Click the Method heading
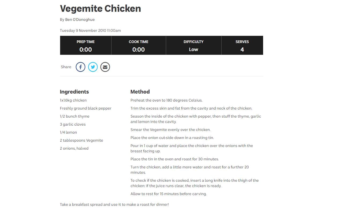The image size is (340, 213). pos(140,92)
